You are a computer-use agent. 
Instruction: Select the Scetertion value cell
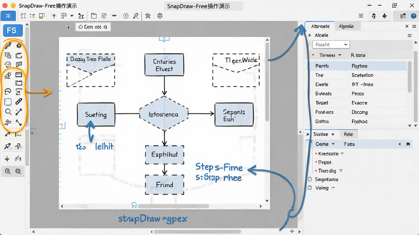point(363,75)
